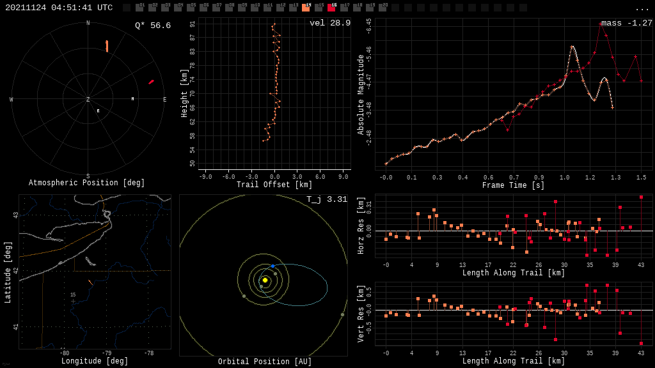
Task: Click the Trail Offset [km] axis label
Action: pos(274,185)
